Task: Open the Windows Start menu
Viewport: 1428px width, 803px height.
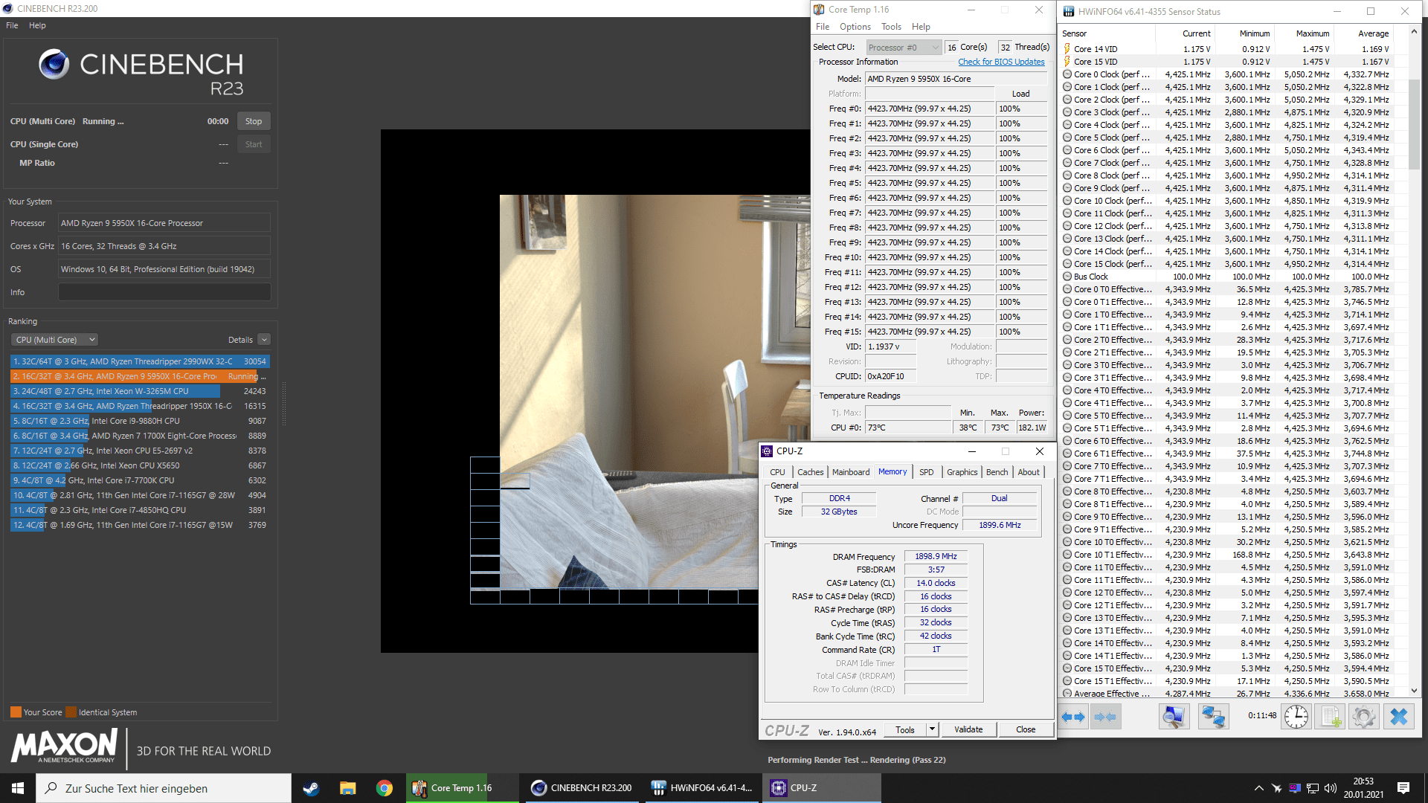Action: coord(18,788)
